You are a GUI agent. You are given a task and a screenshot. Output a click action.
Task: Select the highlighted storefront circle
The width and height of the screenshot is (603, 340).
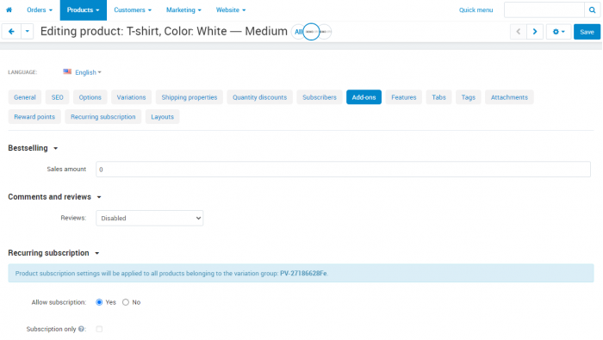coord(311,32)
